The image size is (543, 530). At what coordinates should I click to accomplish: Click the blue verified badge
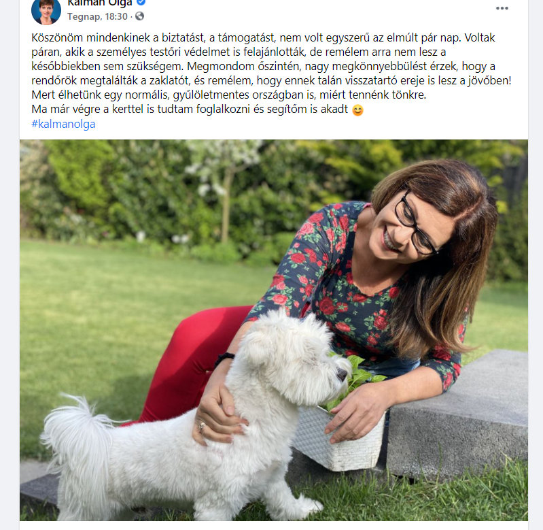(x=141, y=2)
